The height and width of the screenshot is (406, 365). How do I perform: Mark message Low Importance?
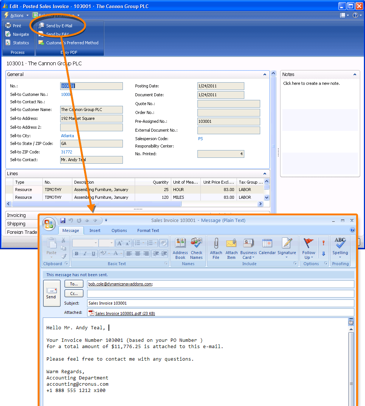point(324,254)
